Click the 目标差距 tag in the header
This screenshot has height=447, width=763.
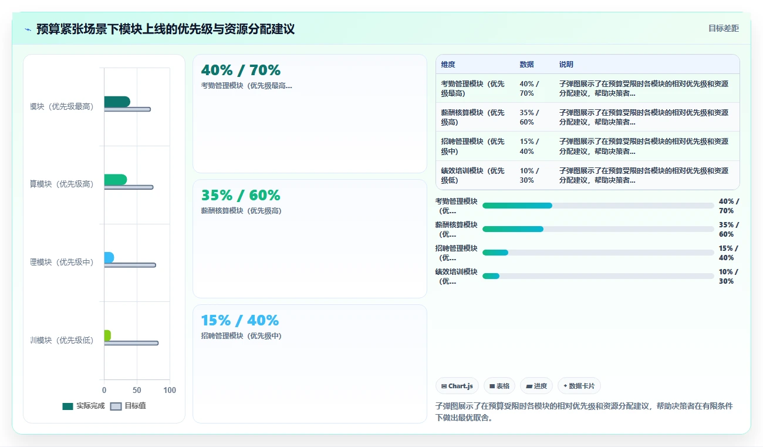click(723, 28)
